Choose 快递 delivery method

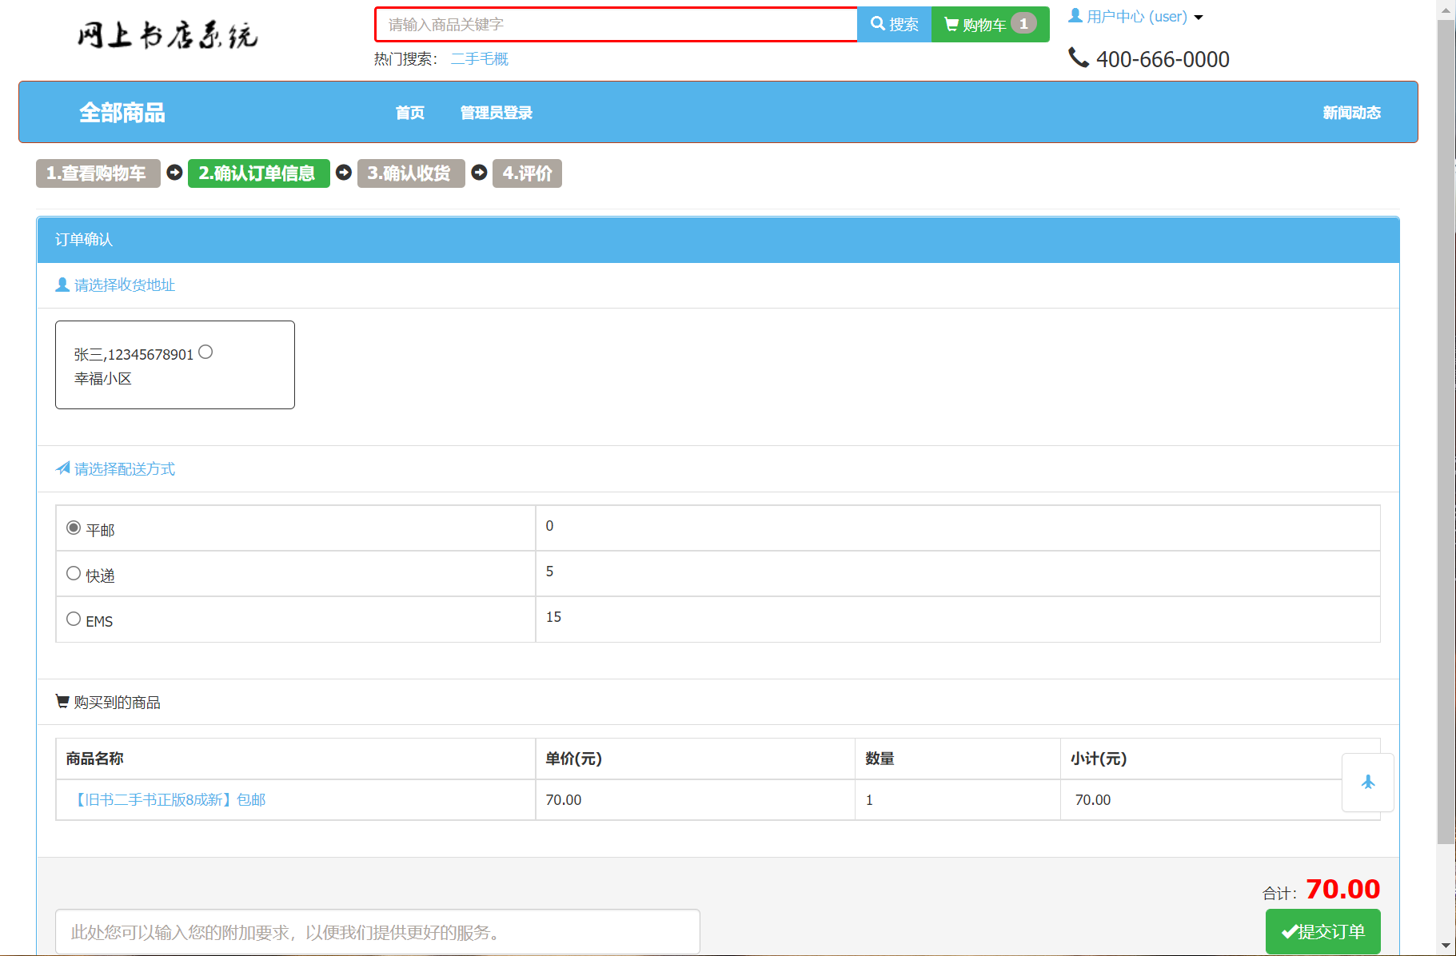74,573
